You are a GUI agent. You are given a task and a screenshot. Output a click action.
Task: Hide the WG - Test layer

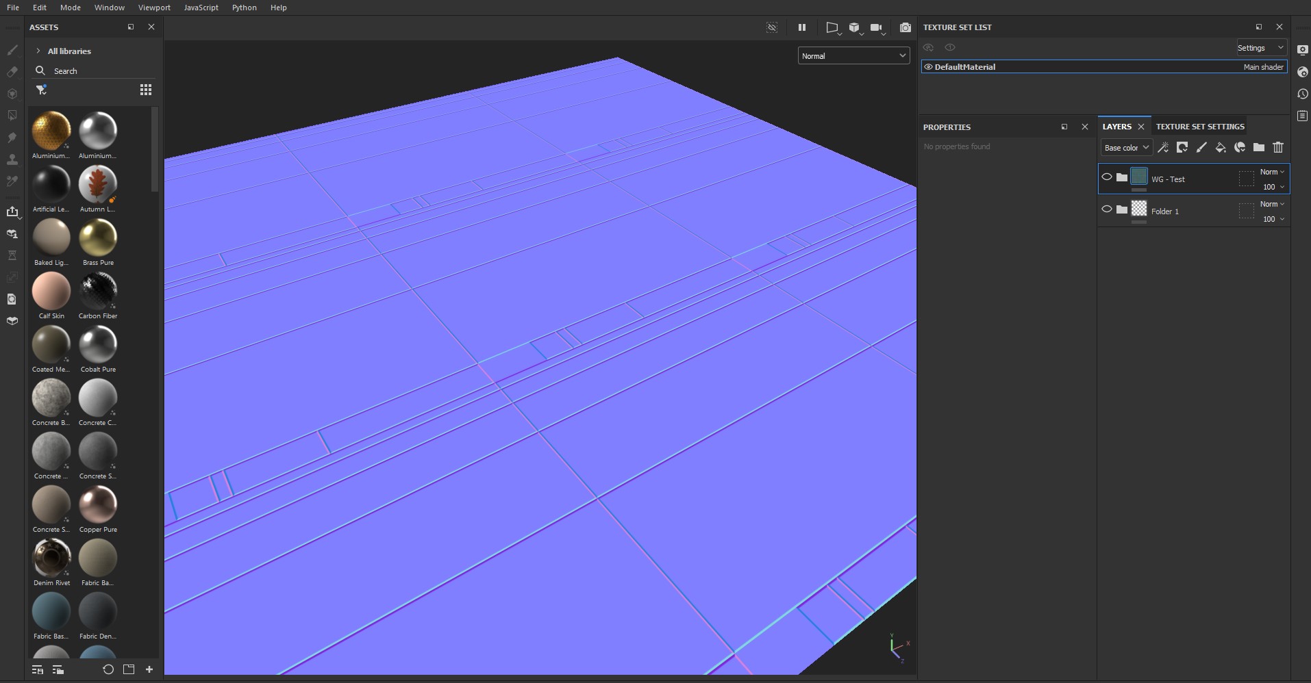click(x=1106, y=177)
